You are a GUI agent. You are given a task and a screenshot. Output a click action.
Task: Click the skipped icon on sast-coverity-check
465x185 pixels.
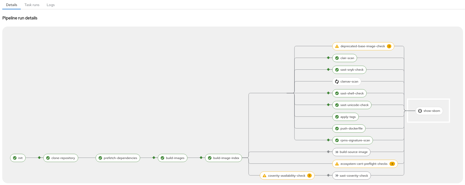click(337, 176)
